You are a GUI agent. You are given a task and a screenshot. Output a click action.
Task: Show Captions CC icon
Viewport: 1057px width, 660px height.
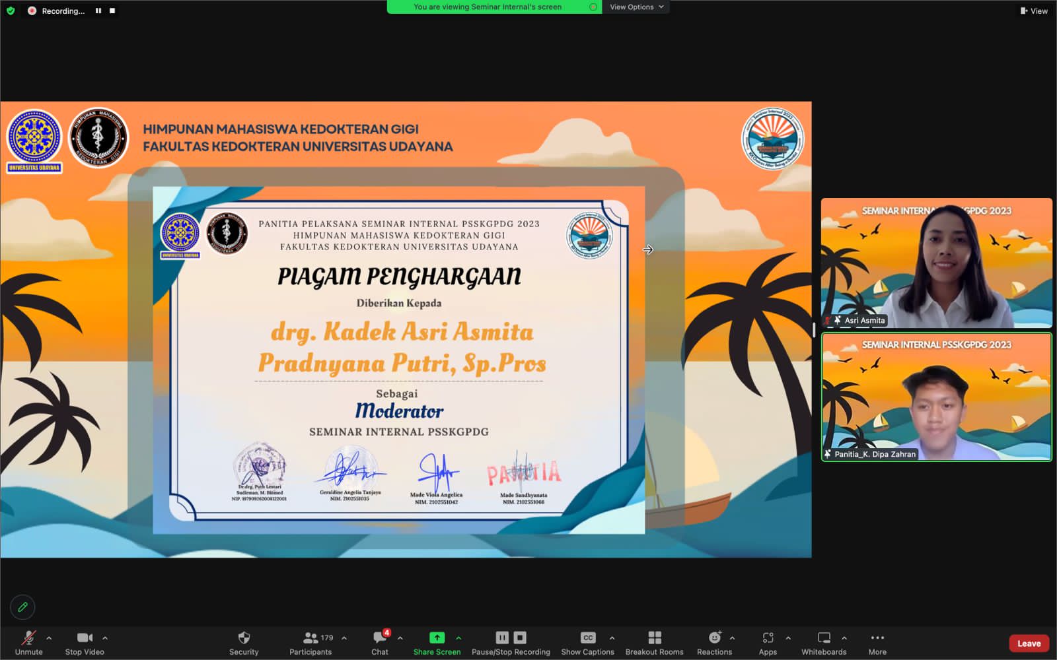click(588, 638)
